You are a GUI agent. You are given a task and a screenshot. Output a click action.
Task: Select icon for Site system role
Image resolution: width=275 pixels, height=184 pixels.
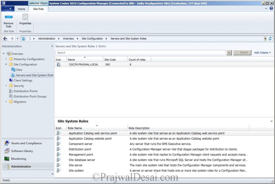click(x=58, y=171)
